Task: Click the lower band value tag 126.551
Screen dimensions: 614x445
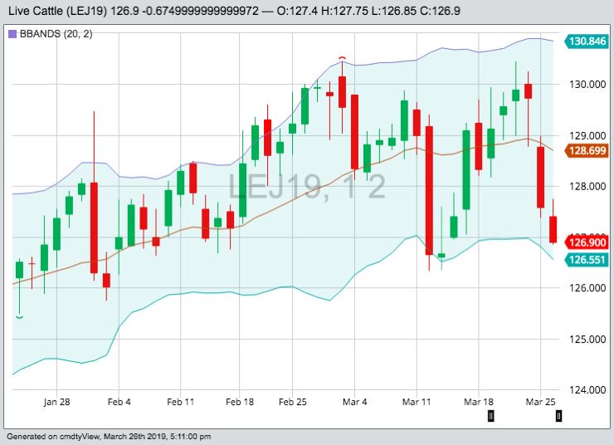Action: (586, 260)
